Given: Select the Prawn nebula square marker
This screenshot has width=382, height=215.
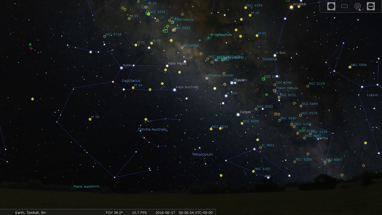Looking at the screenshot, I should pos(275,91).
